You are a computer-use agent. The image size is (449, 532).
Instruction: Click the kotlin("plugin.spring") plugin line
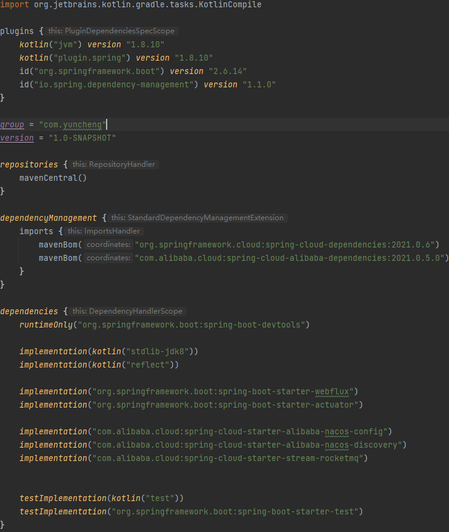pyautogui.click(x=116, y=58)
